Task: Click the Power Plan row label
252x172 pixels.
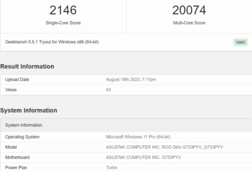Action: pos(16,168)
